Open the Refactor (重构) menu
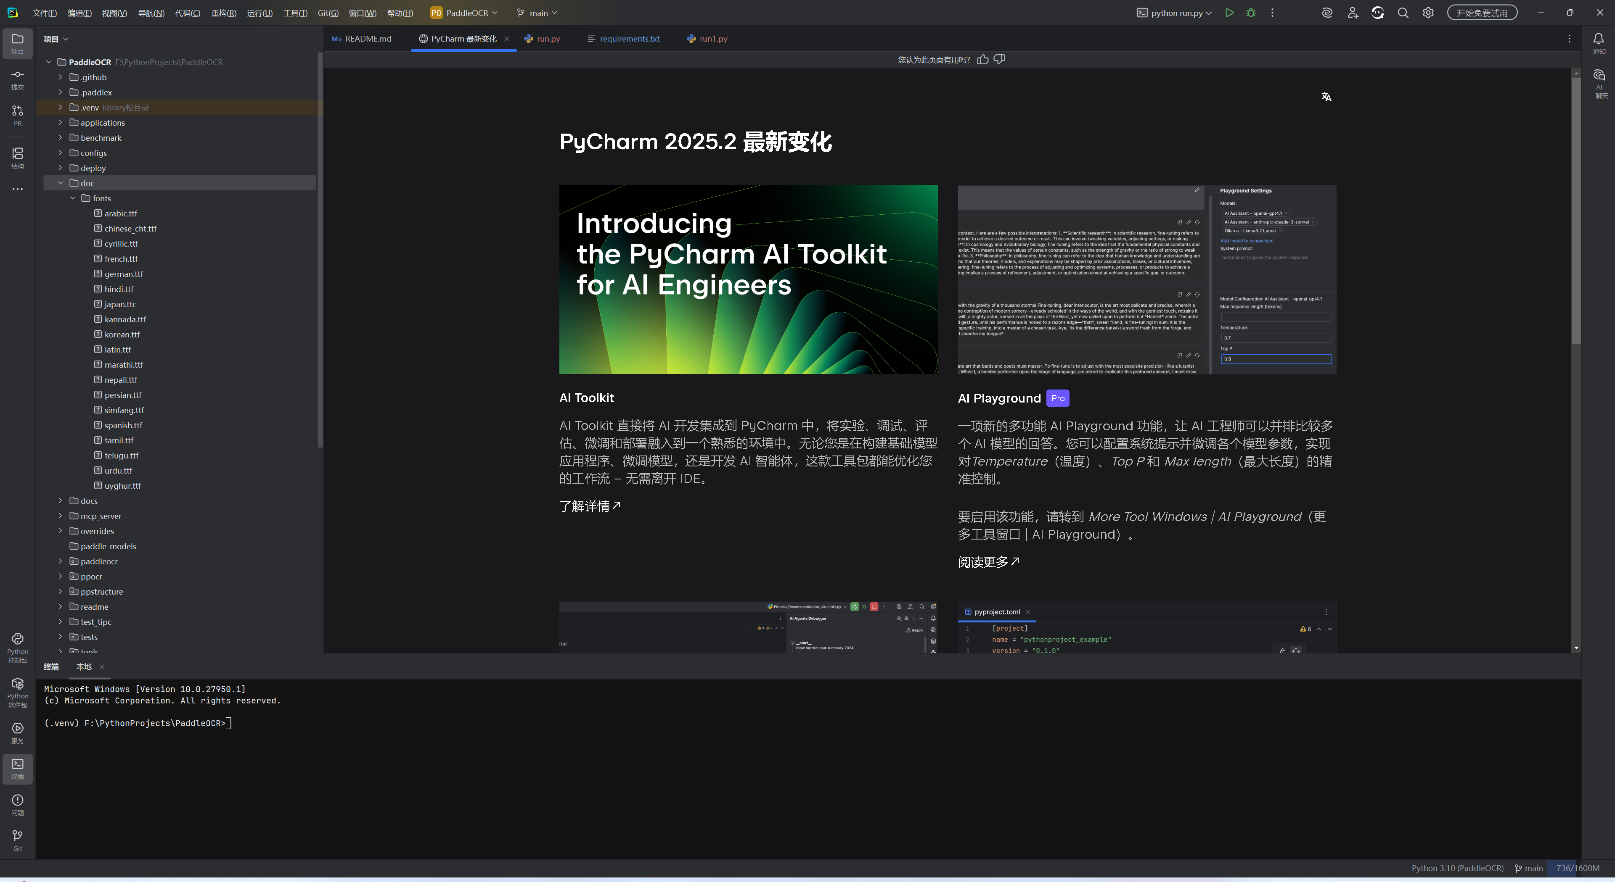 pyautogui.click(x=224, y=13)
